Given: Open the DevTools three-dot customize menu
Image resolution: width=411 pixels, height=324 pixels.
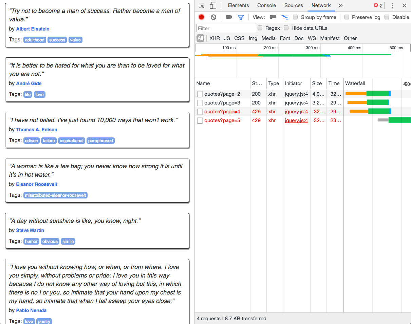Looking at the screenshot, I should pos(393,5).
